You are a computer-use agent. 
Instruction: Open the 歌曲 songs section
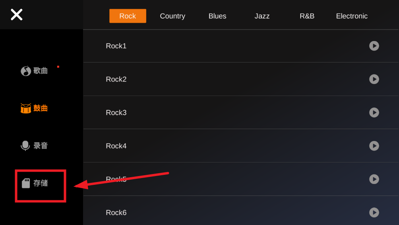pyautogui.click(x=34, y=70)
